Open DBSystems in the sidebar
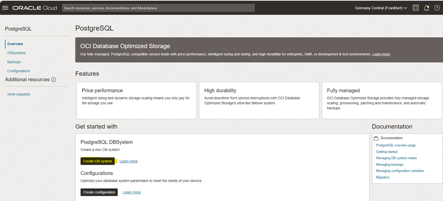The width and height of the screenshot is (443, 201). click(x=17, y=53)
